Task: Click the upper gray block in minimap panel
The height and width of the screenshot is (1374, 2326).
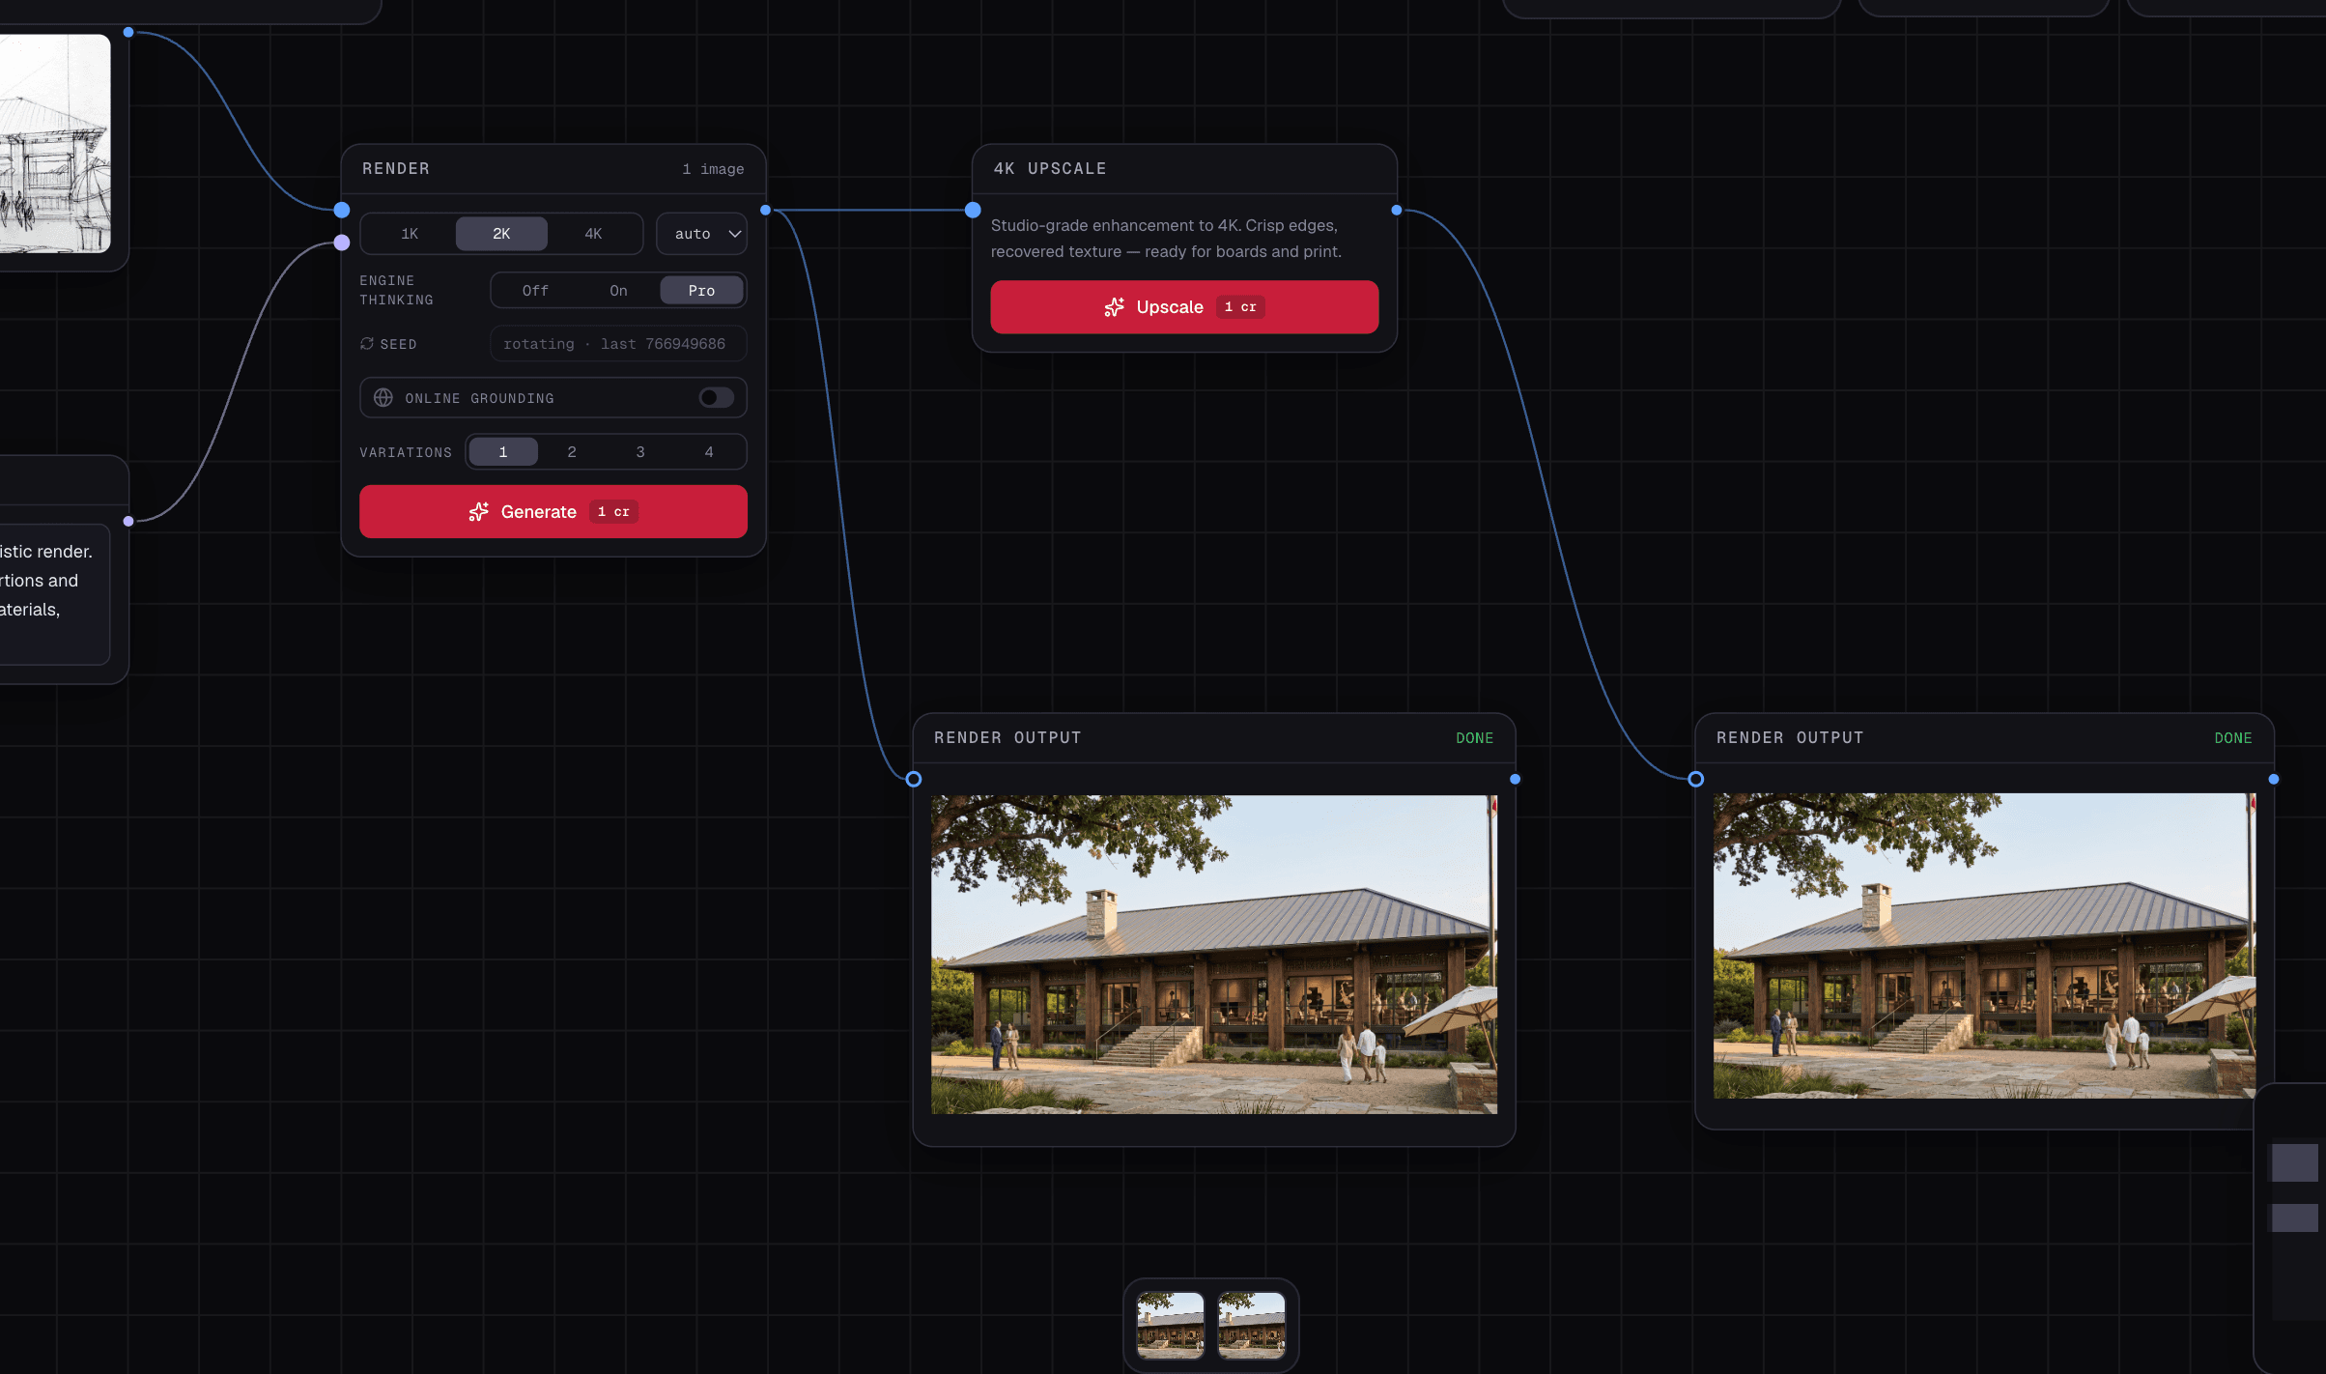Action: [2295, 1162]
